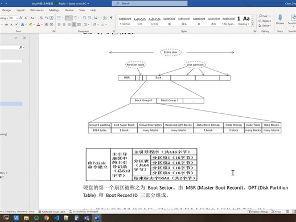This screenshot has width=296, height=222.
Task: Apply the Normal style
Action: pos(125,21)
